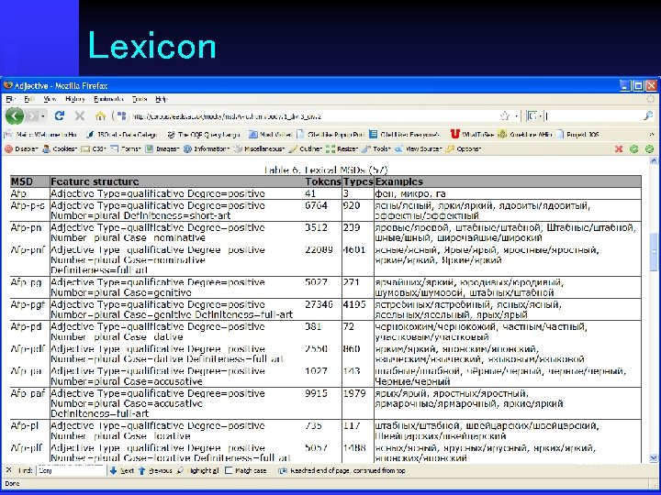Open the ISOcat Data Category bookmark

(x=121, y=134)
